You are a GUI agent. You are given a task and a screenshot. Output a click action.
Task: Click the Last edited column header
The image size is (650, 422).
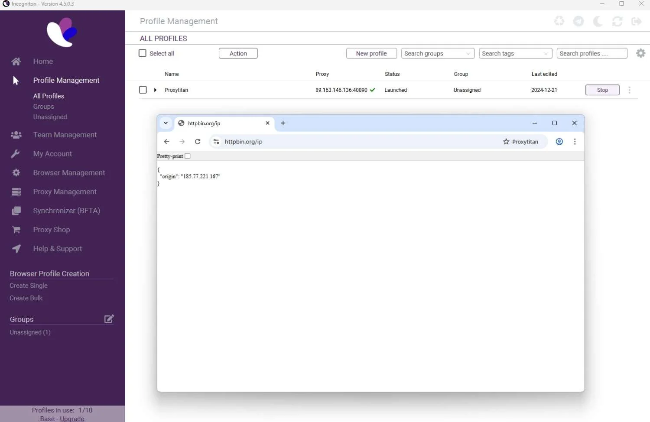[x=544, y=74]
